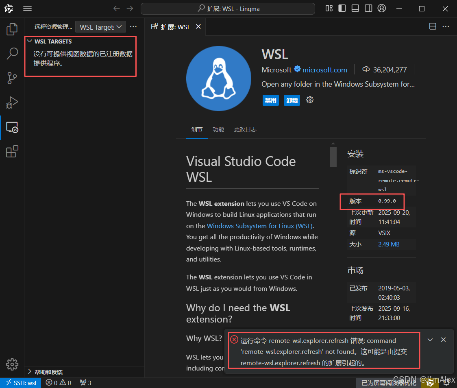The height and width of the screenshot is (388, 457).
Task: Click the download count 36,204,277
Action: (x=390, y=70)
